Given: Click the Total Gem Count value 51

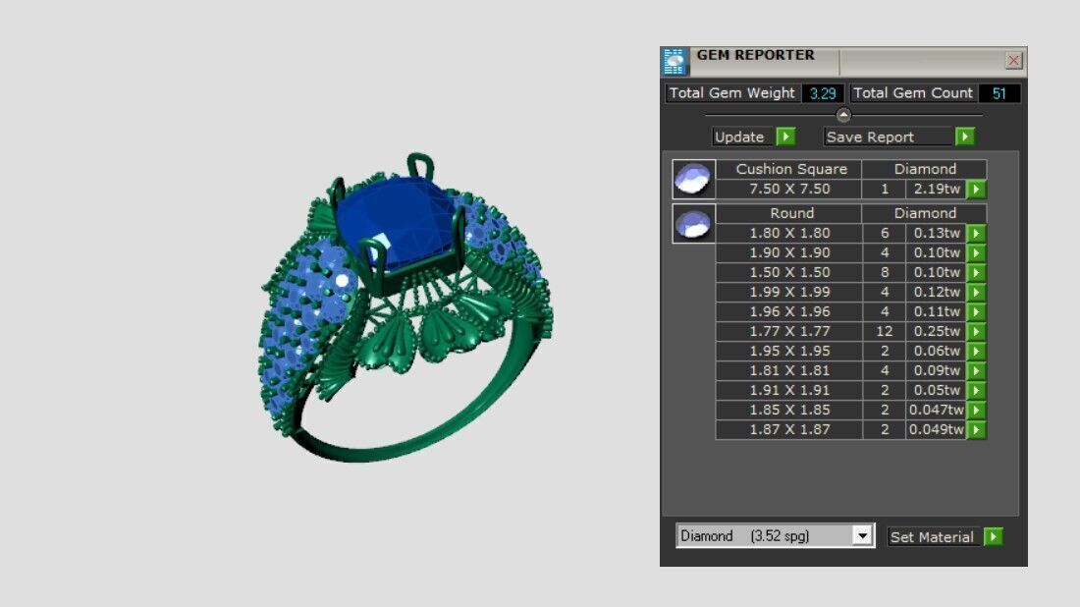Looking at the screenshot, I should (999, 93).
